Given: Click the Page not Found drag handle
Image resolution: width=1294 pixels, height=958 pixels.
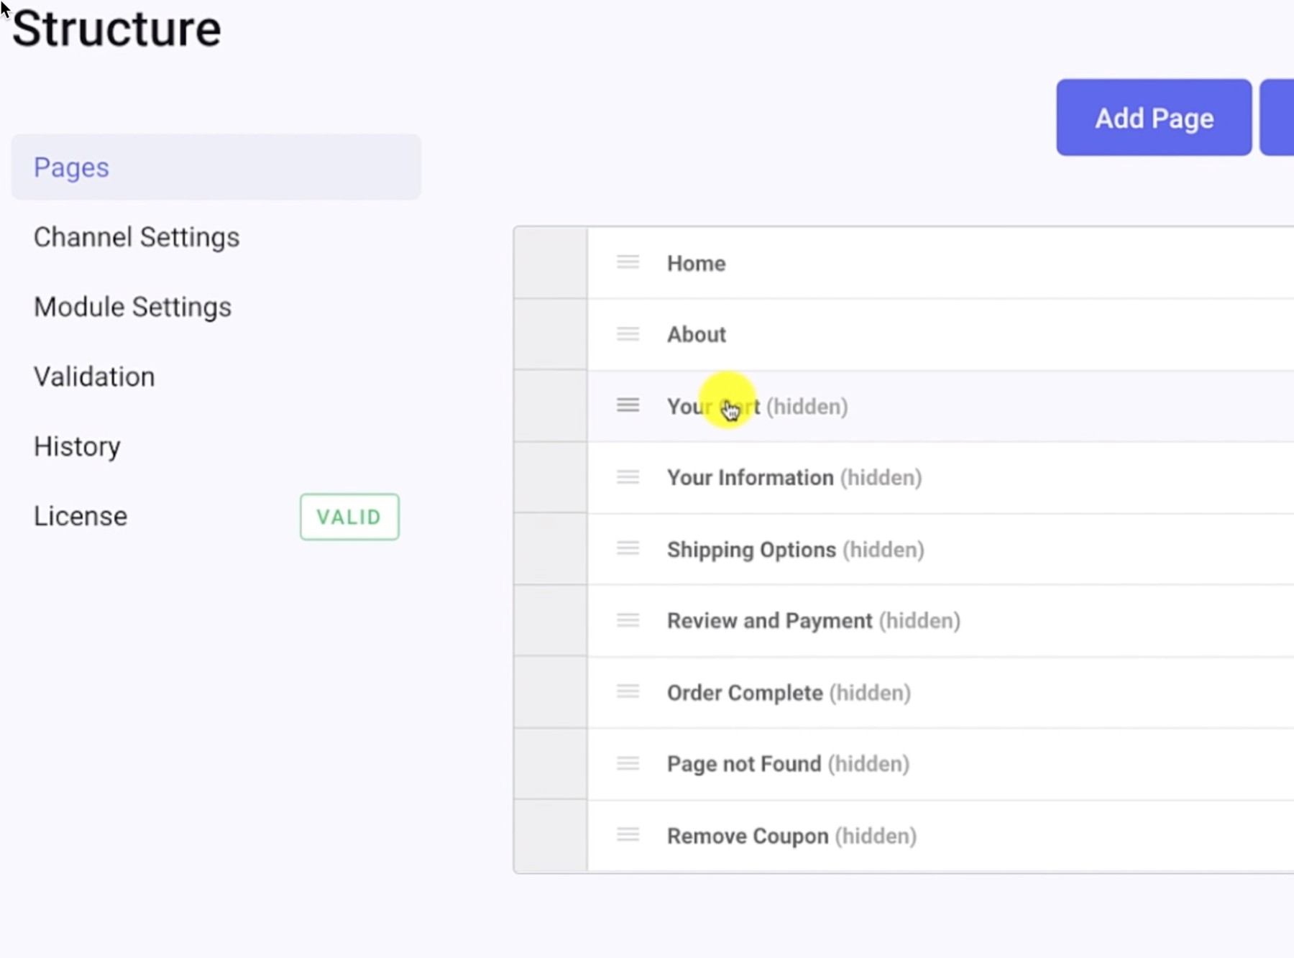Looking at the screenshot, I should 628,763.
